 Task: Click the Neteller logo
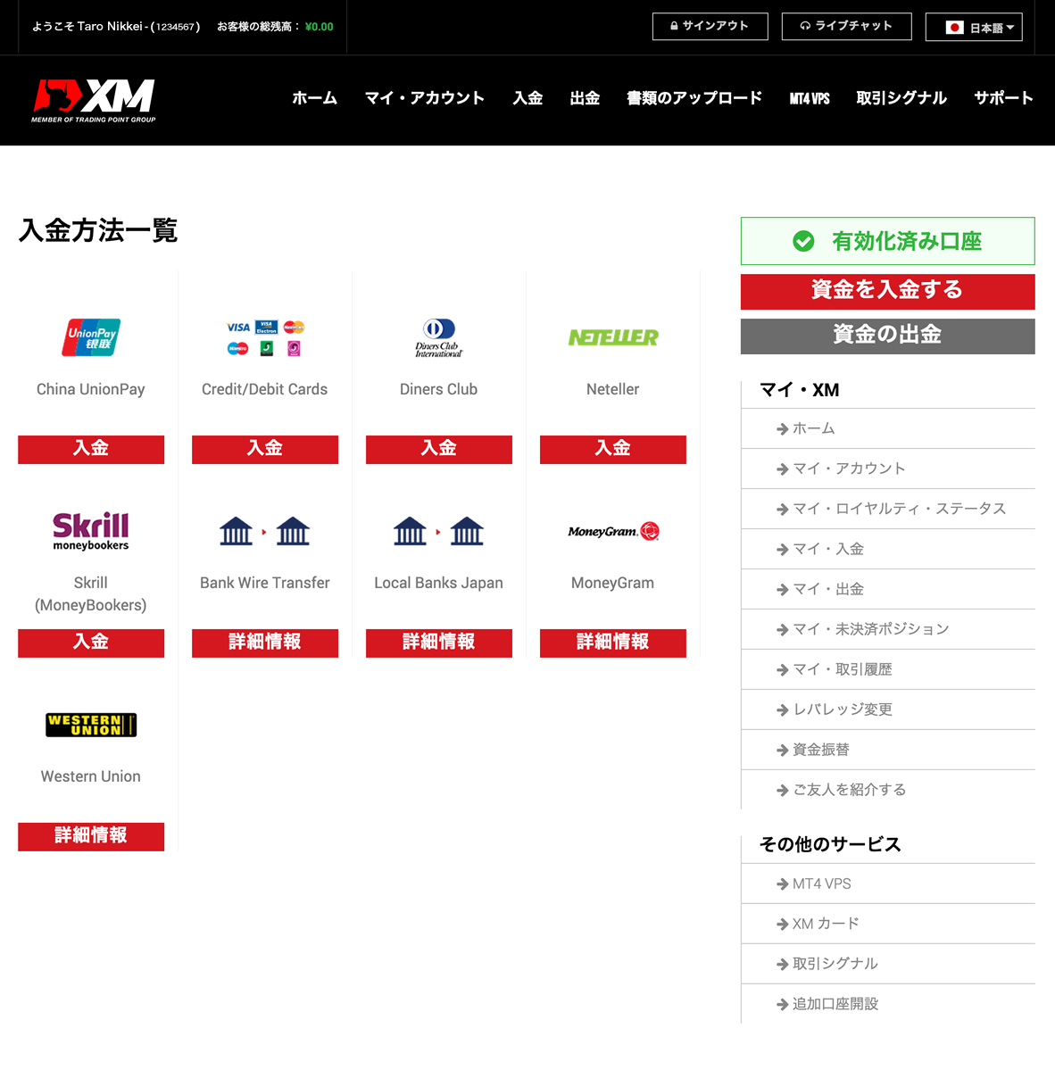coord(613,337)
